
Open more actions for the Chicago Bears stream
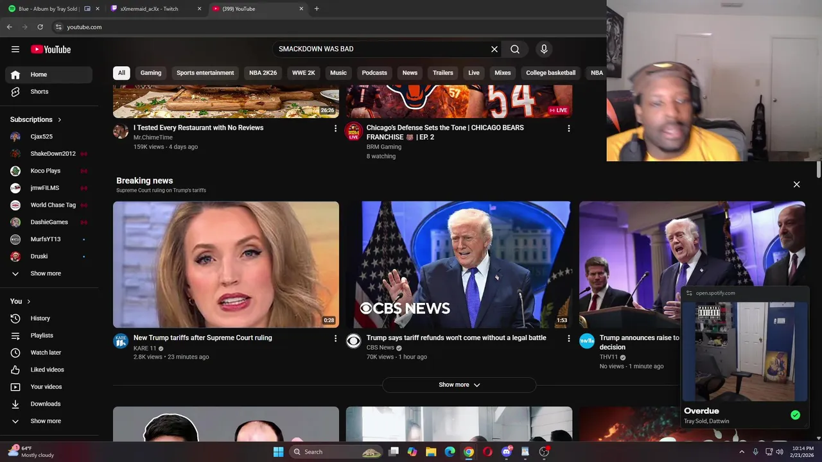[x=568, y=128]
